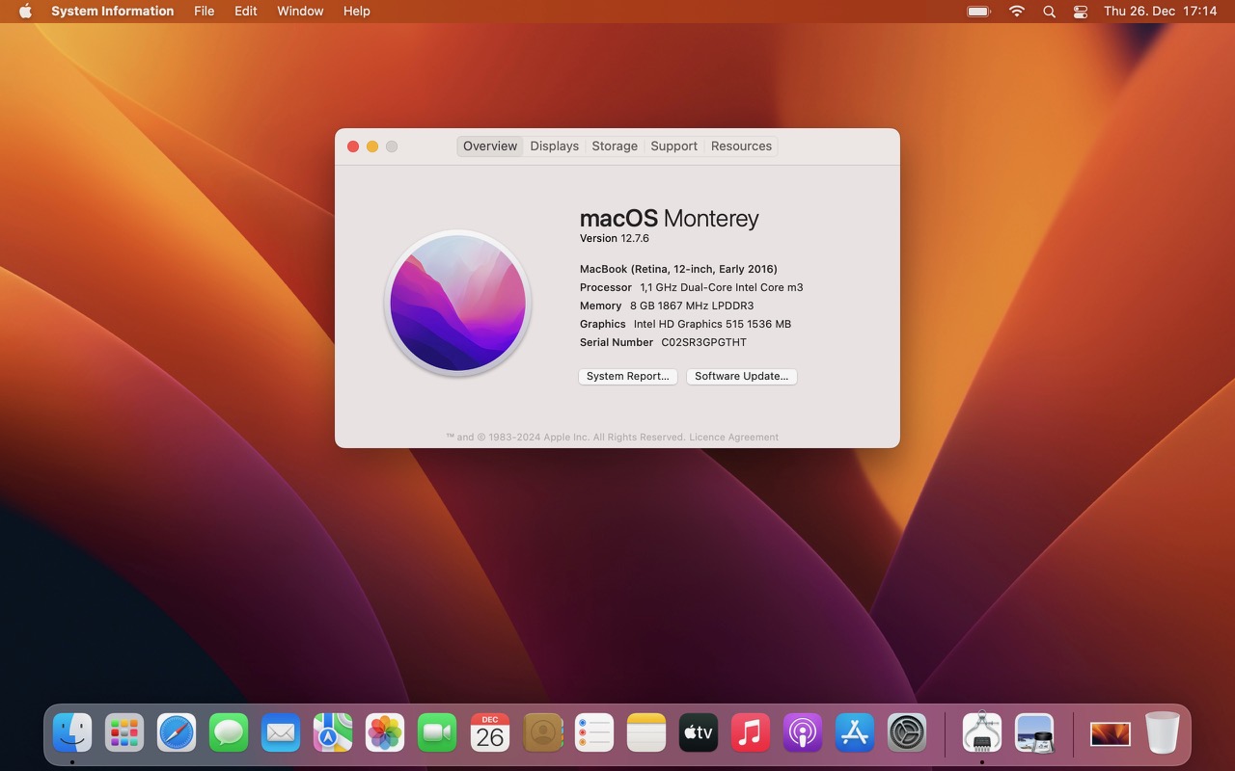
Task: Open Preview app in the Dock
Action: tap(1034, 733)
